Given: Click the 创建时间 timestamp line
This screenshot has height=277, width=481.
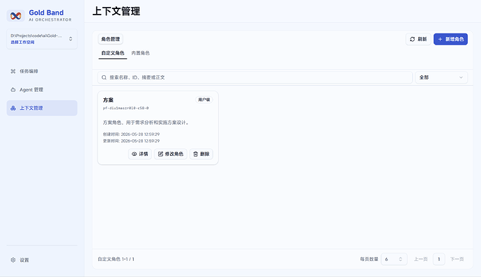Looking at the screenshot, I should click(x=131, y=134).
